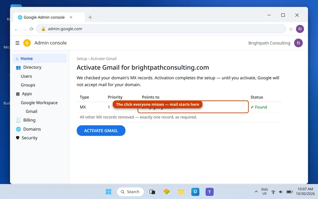Image resolution: width=318 pixels, height=199 pixels.
Task: Click the Activate Gmail breadcrumb text
Action: 103,59
